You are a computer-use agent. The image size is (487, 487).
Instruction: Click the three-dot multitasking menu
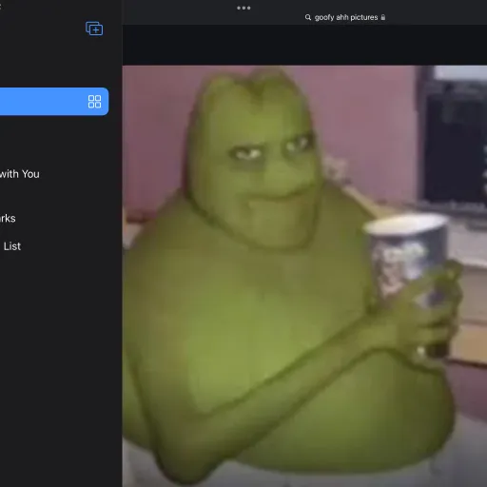click(x=243, y=8)
